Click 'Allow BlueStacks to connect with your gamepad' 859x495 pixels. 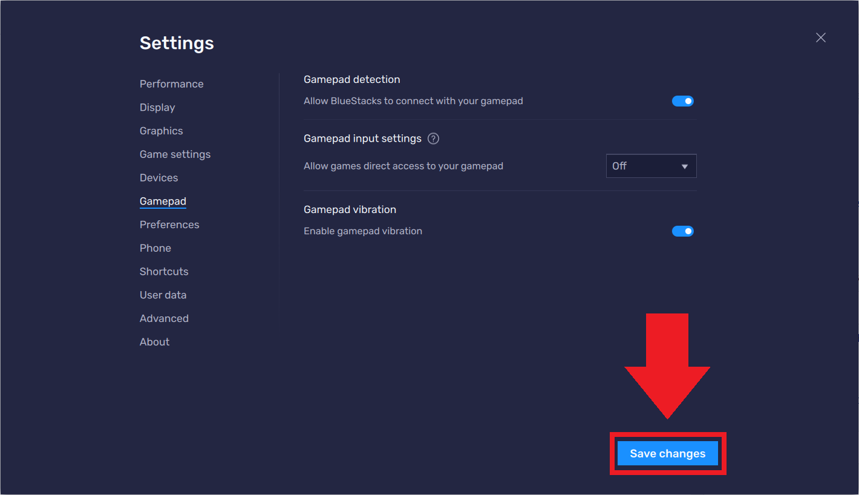pos(413,101)
